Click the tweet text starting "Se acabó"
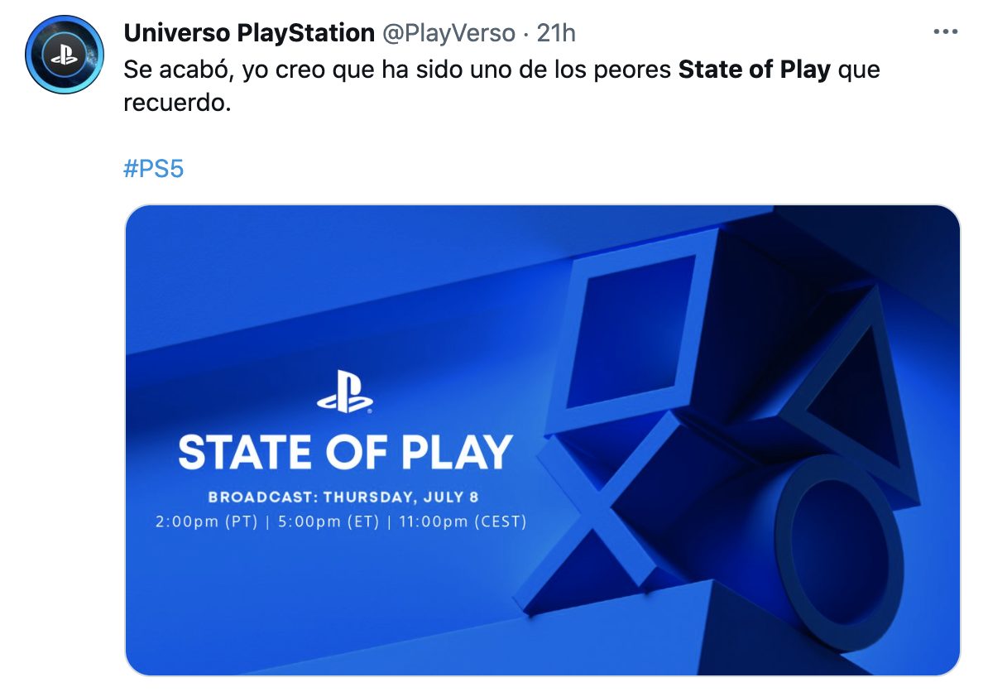The image size is (988, 692). pyautogui.click(x=397, y=70)
